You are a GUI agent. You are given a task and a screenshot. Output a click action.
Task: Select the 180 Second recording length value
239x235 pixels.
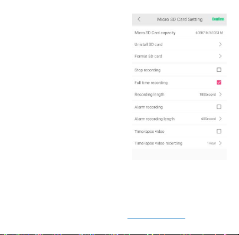pyautogui.click(x=208, y=94)
